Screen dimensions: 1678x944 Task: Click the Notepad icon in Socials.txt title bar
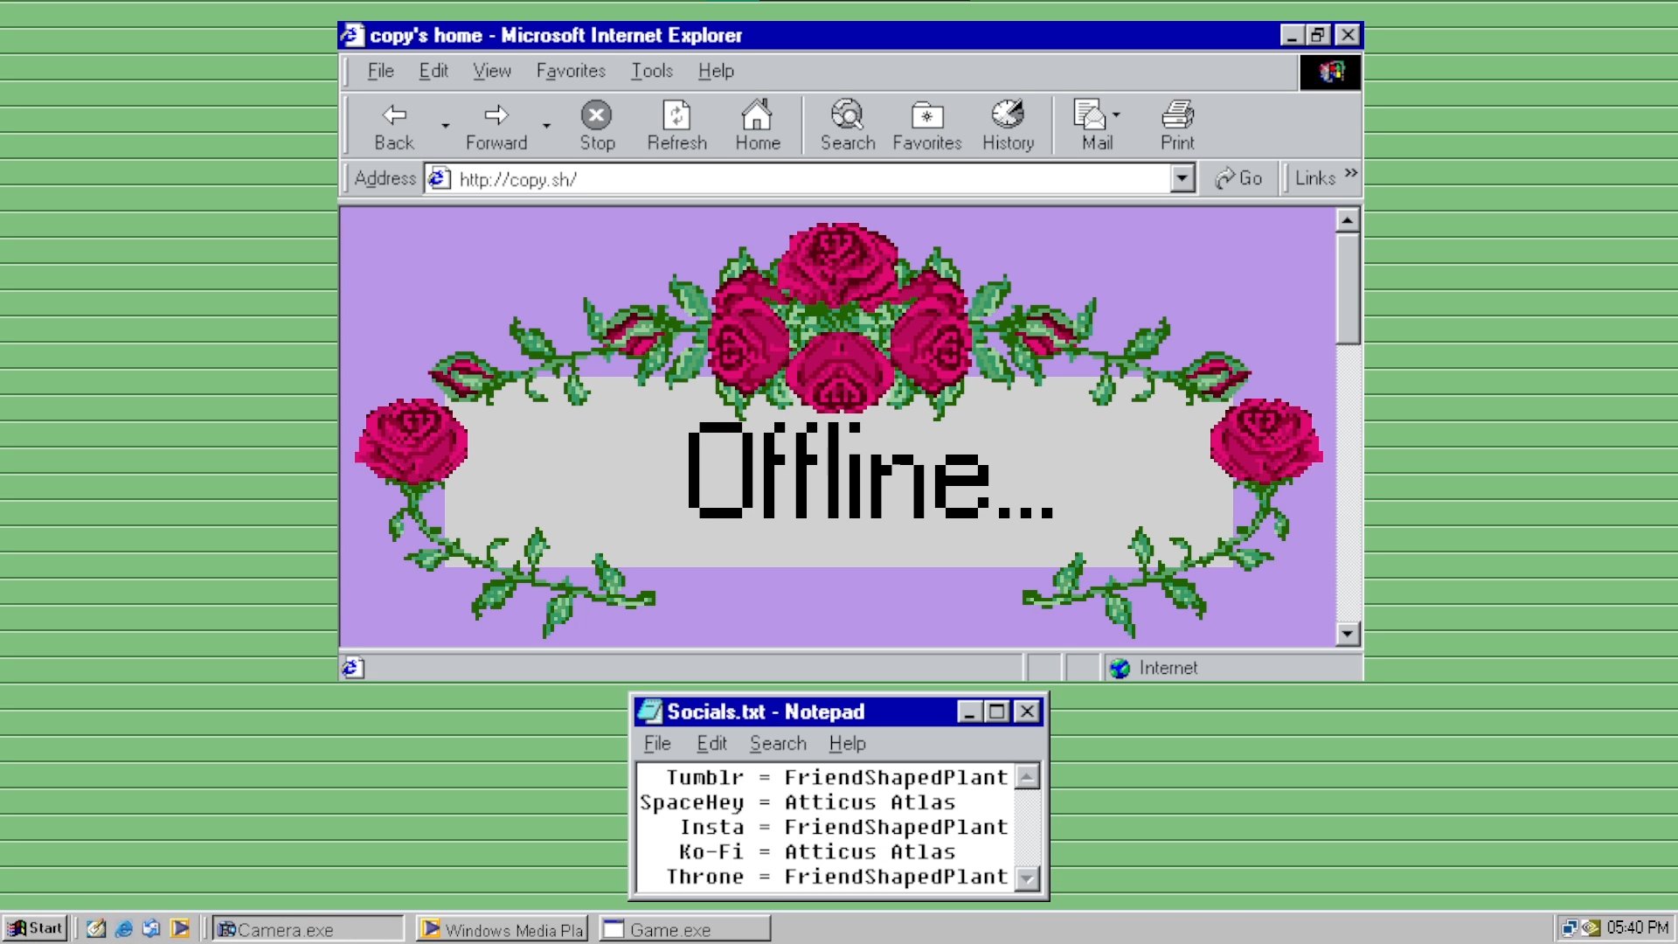point(648,711)
